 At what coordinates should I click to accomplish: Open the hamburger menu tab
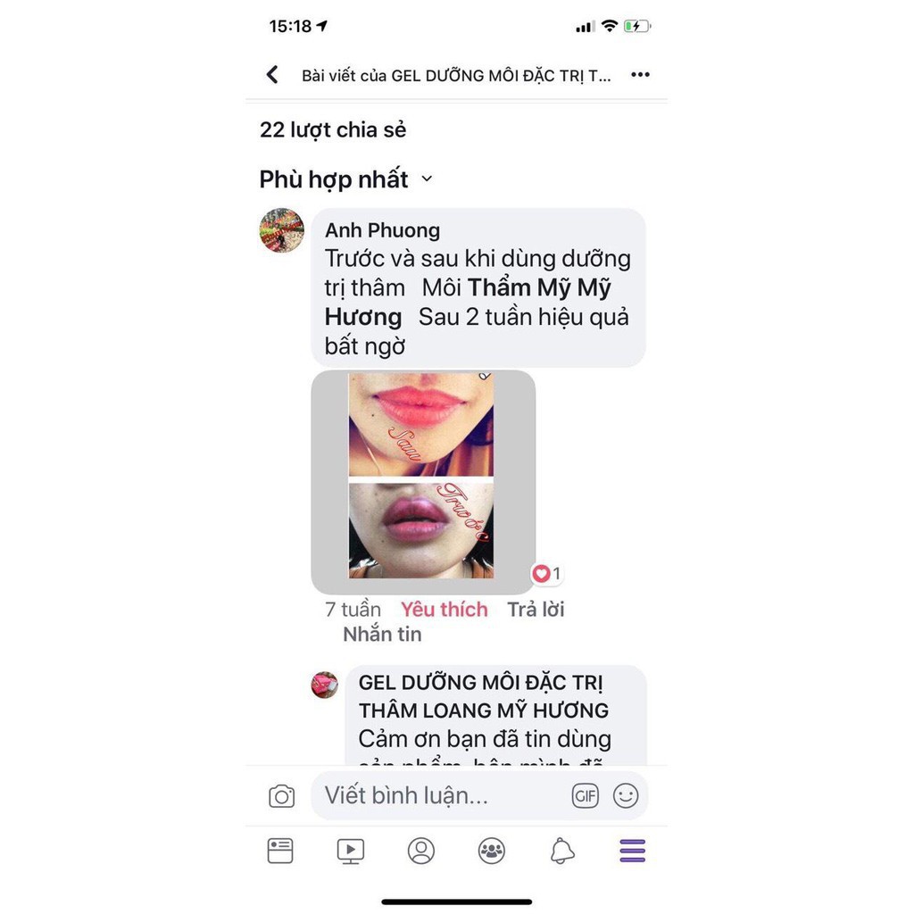633,851
